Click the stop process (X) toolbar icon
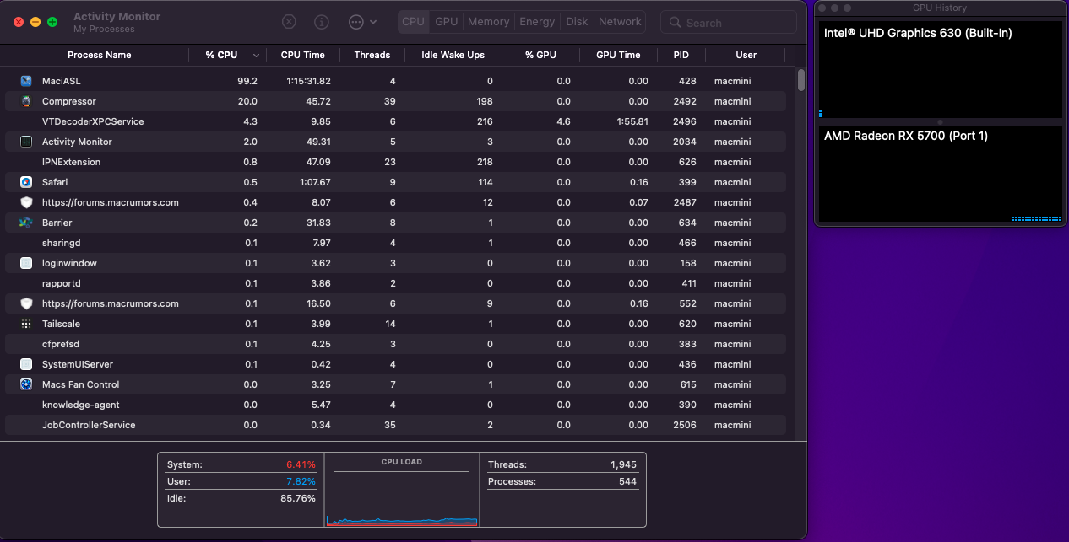 [x=289, y=22]
